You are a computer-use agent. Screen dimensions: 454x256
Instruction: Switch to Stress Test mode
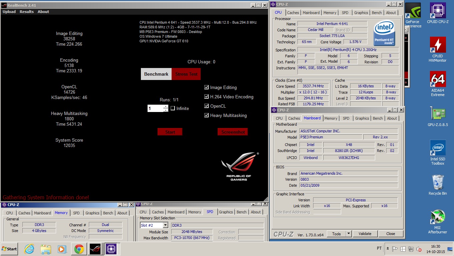(186, 74)
